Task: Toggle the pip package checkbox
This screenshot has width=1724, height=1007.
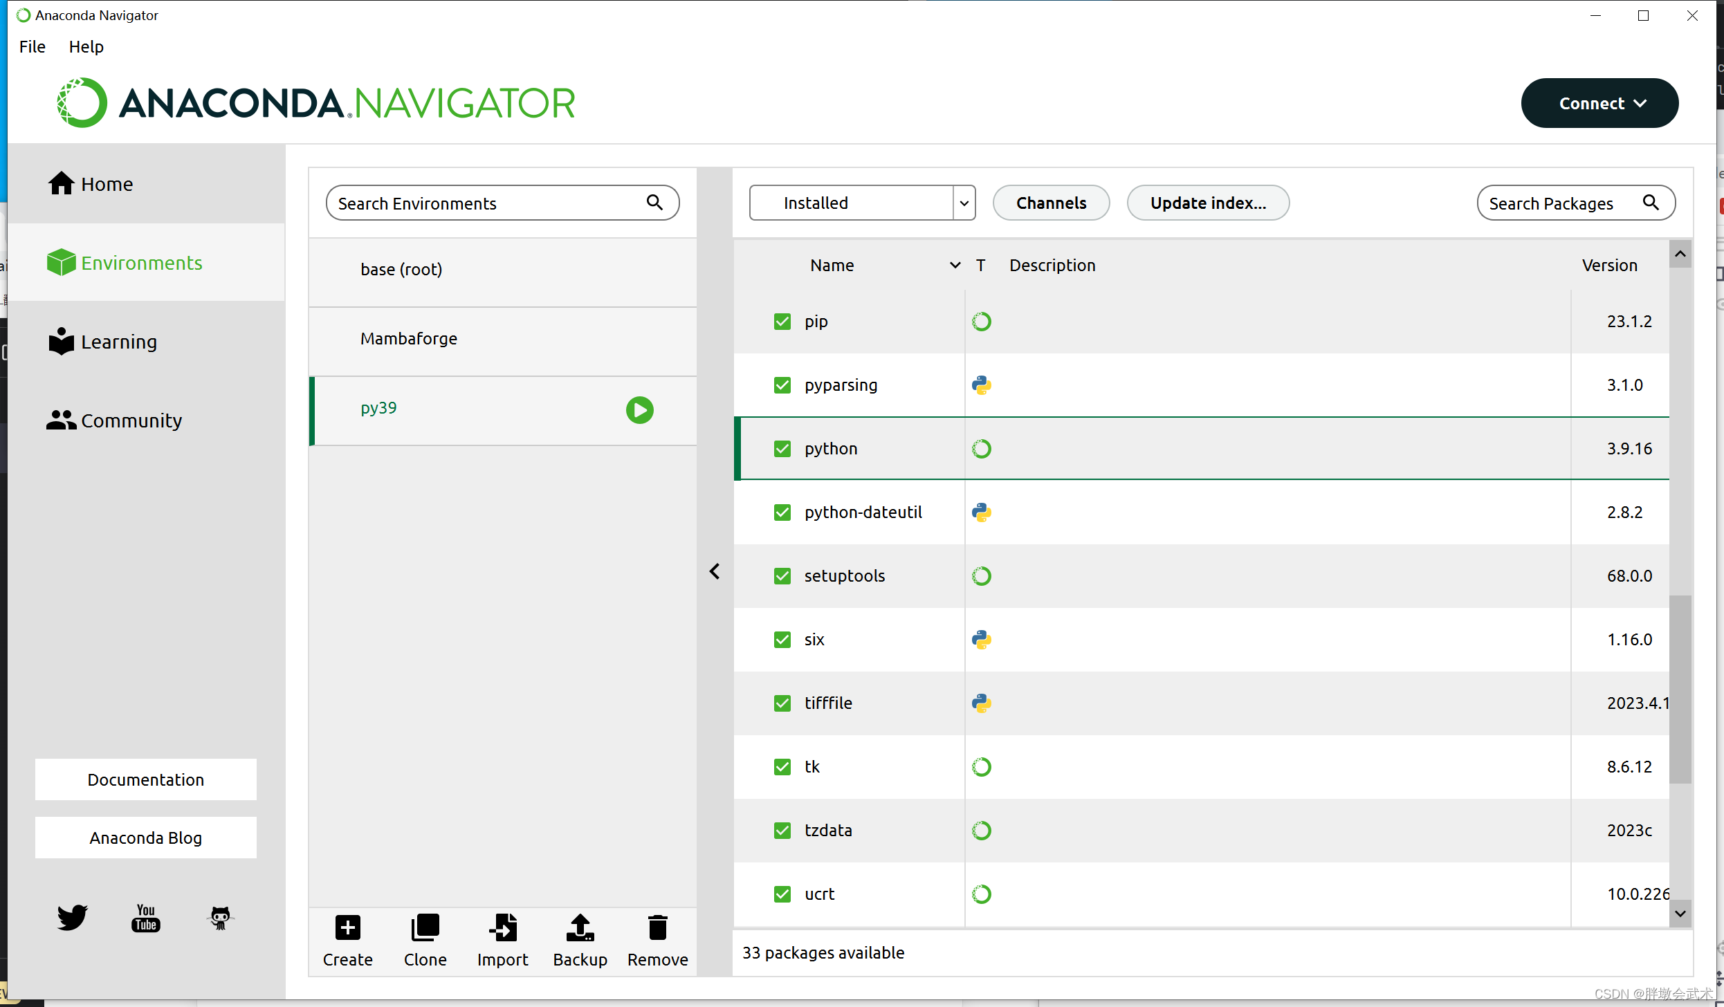Action: pyautogui.click(x=782, y=322)
